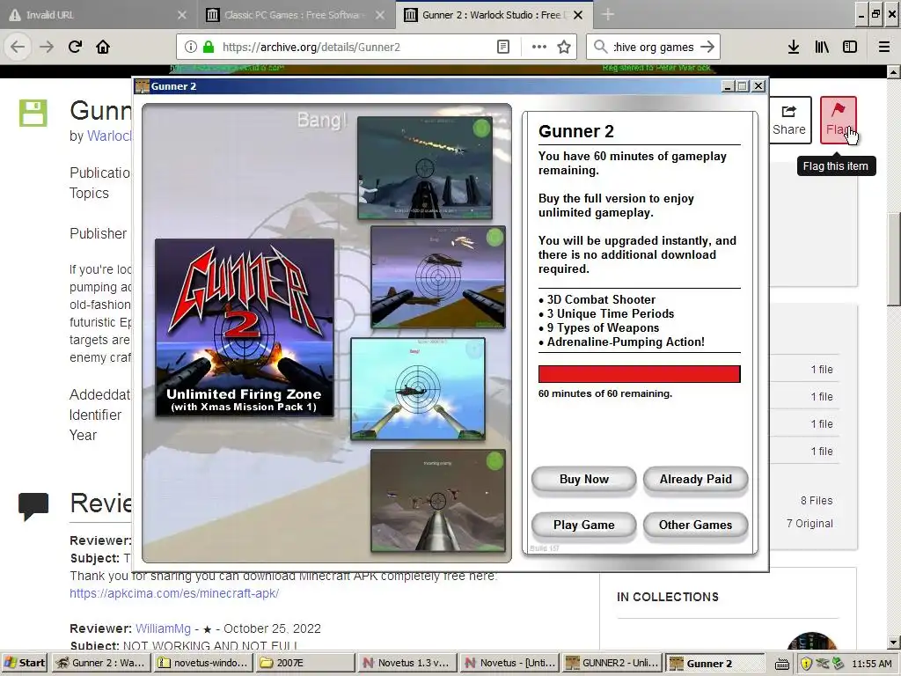Image resolution: width=901 pixels, height=676 pixels.
Task: Click the Gunner 2 Unlimited Firing Zone cover
Action: (x=245, y=327)
